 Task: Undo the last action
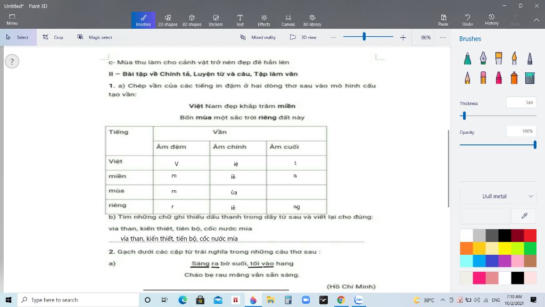[x=467, y=20]
